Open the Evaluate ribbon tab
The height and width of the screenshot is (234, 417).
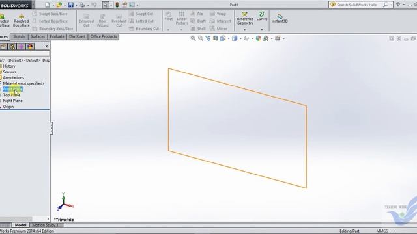pyautogui.click(x=57, y=36)
